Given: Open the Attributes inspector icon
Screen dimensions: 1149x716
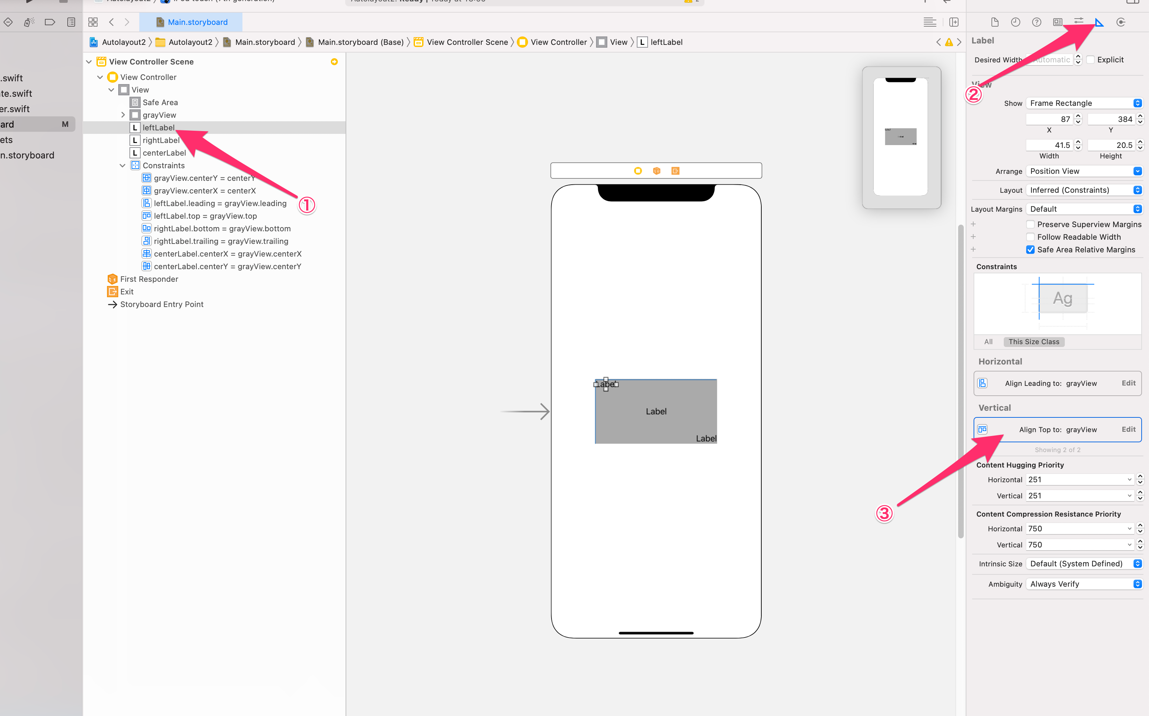Looking at the screenshot, I should [1078, 22].
